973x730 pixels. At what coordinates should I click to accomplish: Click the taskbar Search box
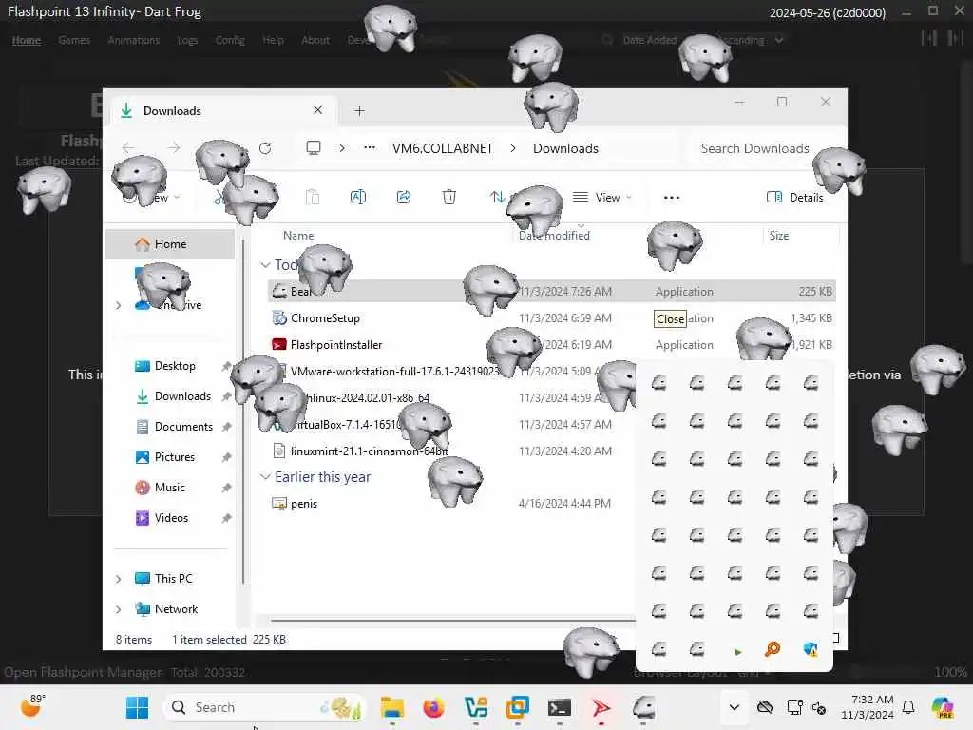pyautogui.click(x=264, y=707)
